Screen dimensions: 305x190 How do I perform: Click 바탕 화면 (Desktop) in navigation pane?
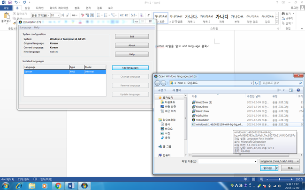click(170, 107)
